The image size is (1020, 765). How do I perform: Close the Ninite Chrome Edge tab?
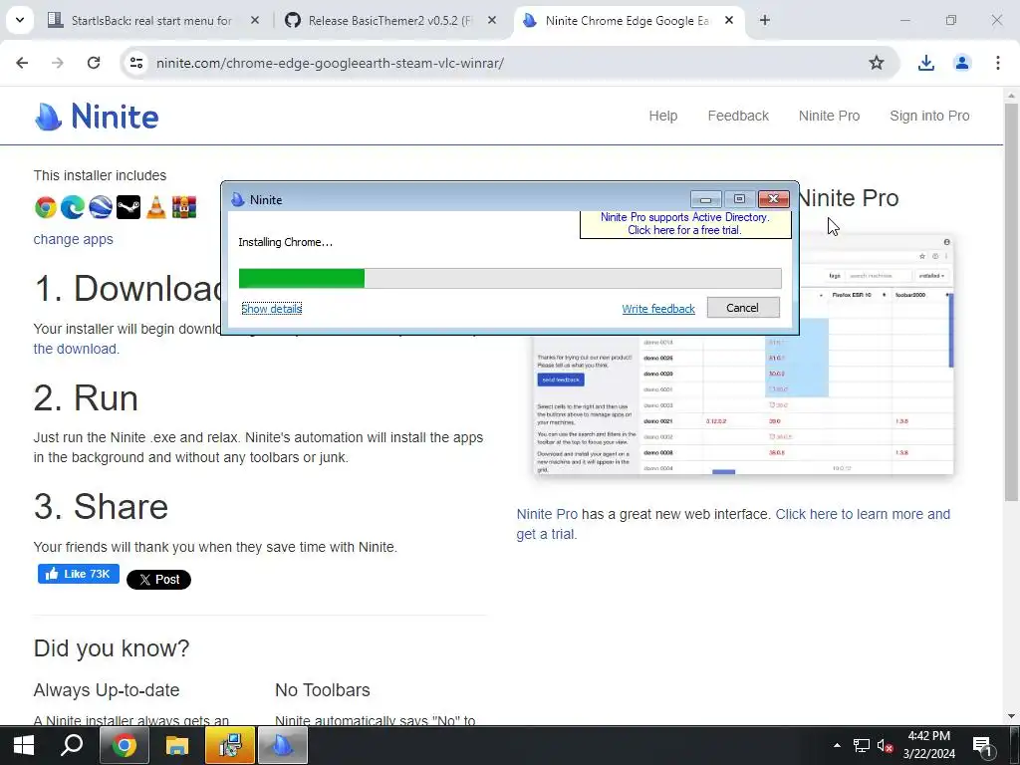[729, 20]
